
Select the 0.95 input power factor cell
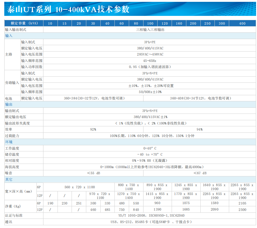(150, 67)
